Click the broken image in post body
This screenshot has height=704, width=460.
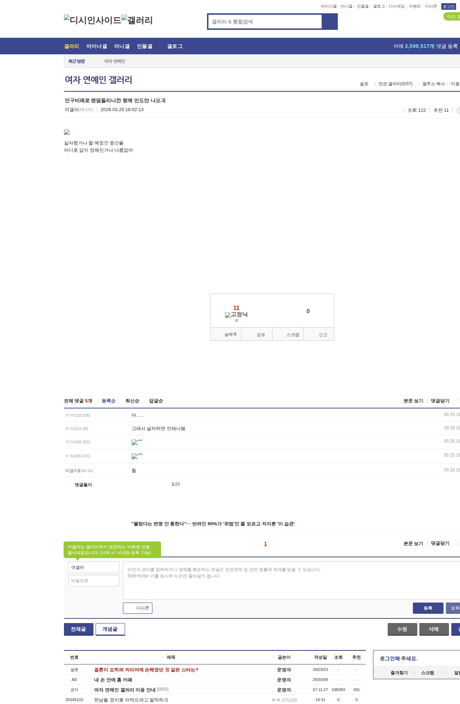pyautogui.click(x=67, y=132)
